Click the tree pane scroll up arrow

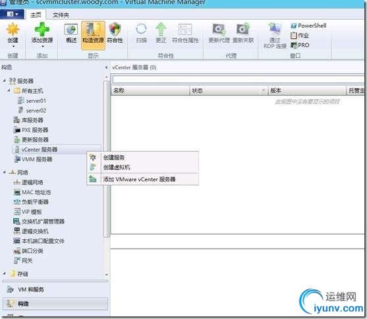pos(107,77)
